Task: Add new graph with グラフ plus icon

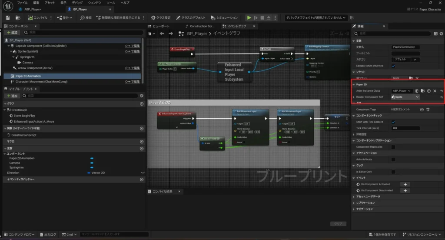Action: click(142, 103)
